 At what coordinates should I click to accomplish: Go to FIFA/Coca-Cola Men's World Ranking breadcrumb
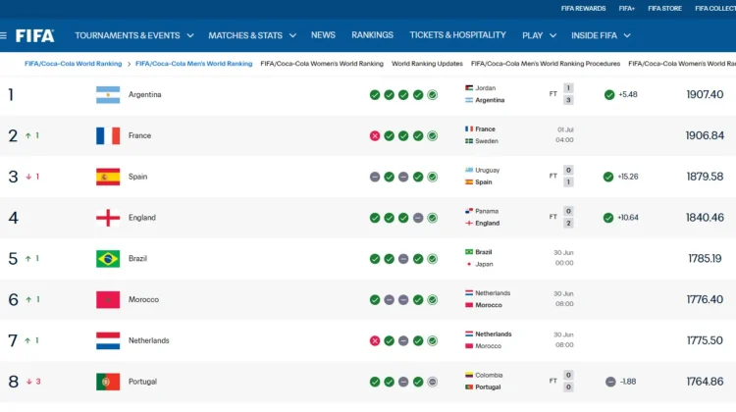point(194,64)
